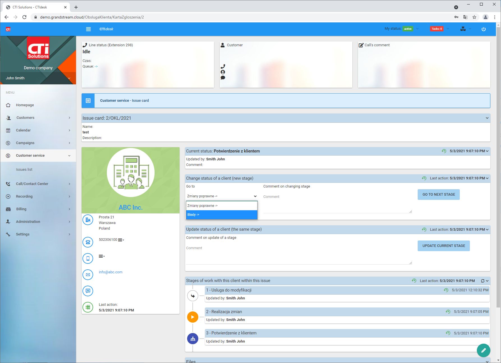Click the last action list icon

tap(88, 307)
